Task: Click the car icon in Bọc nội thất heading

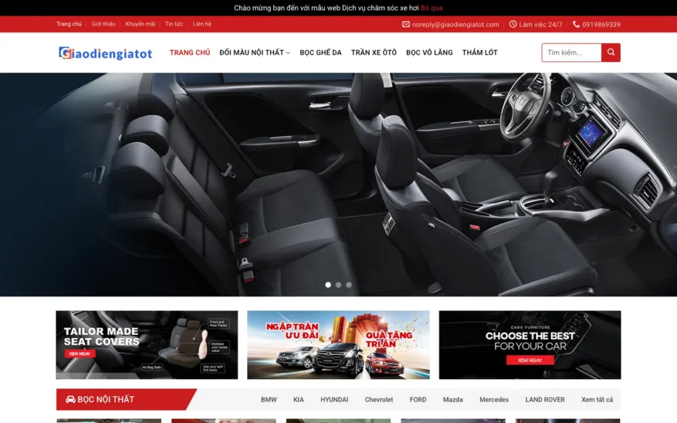Action: (x=70, y=399)
